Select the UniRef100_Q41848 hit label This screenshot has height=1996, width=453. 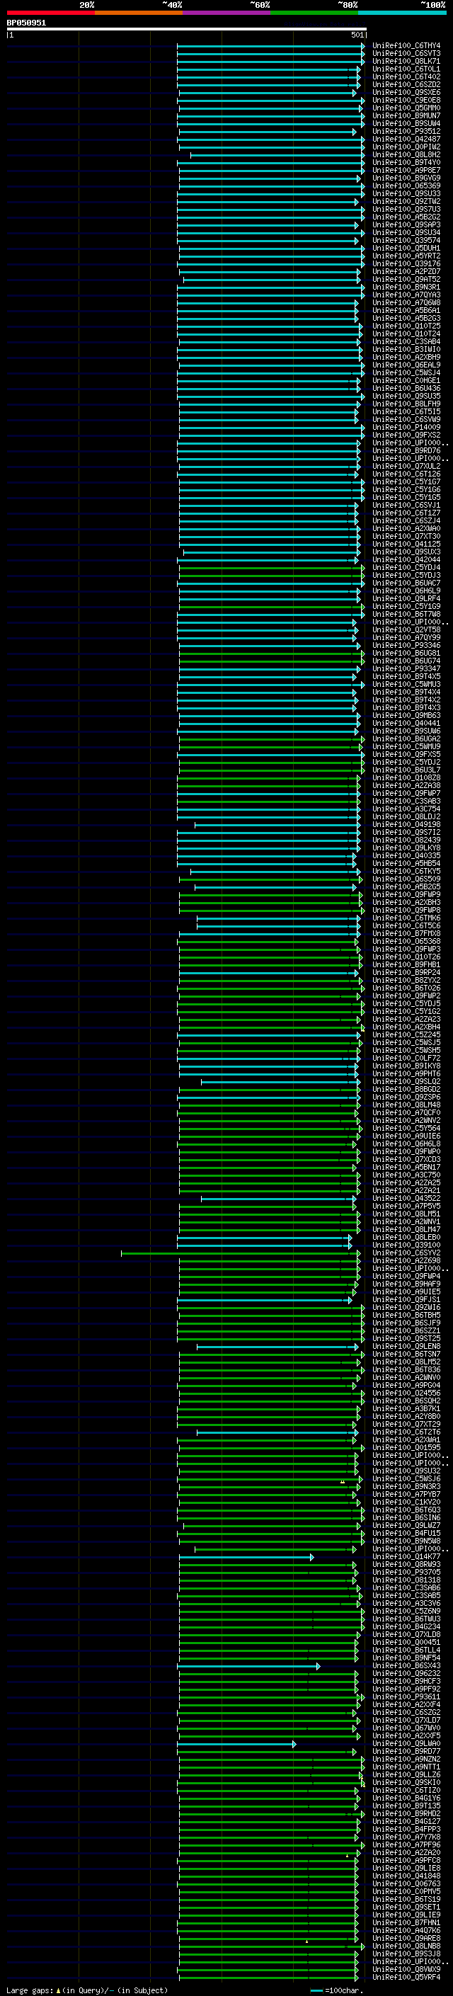coord(406,1876)
